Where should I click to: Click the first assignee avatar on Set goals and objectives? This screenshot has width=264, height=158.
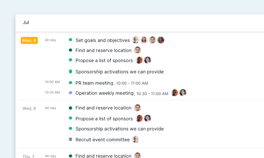point(135,40)
